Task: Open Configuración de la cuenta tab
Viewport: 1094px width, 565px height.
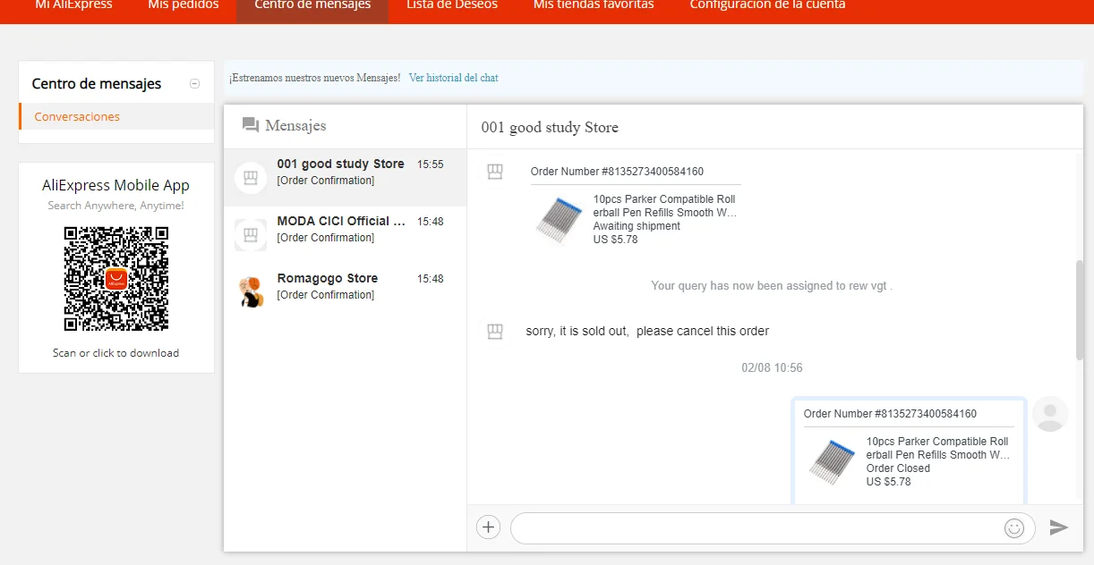Action: tap(767, 5)
